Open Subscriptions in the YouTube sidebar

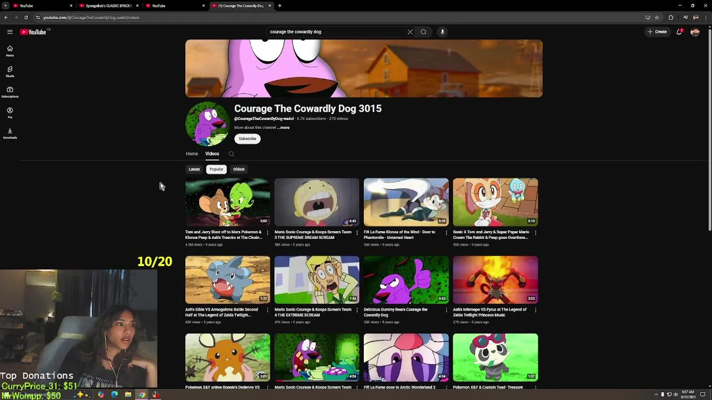[x=9, y=92]
